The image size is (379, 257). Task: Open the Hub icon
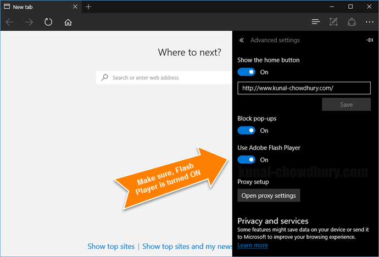click(316, 22)
